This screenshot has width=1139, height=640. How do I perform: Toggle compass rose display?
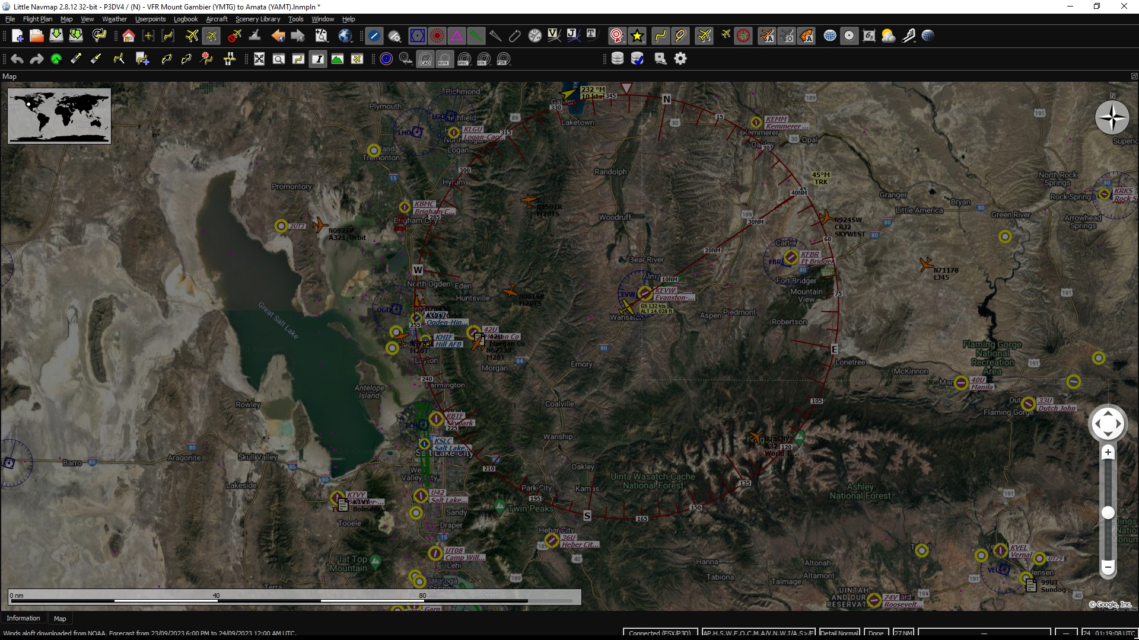pos(743,36)
